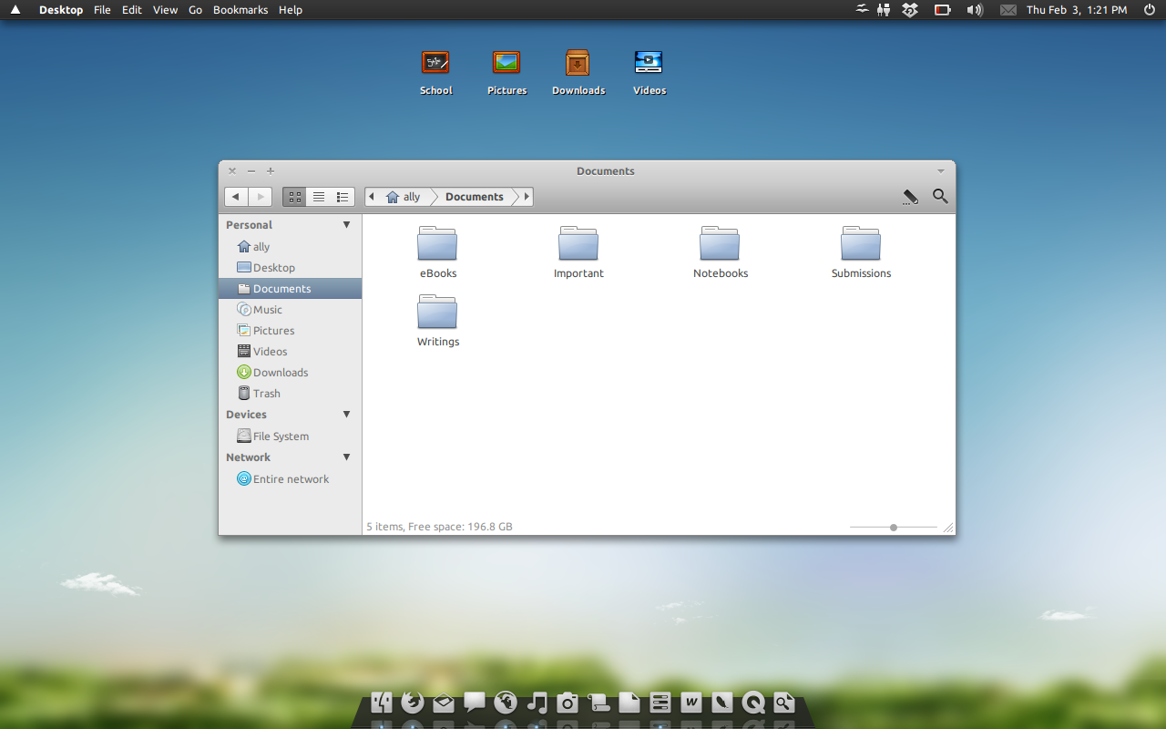Go forward using the toolbar arrow

coord(260,197)
